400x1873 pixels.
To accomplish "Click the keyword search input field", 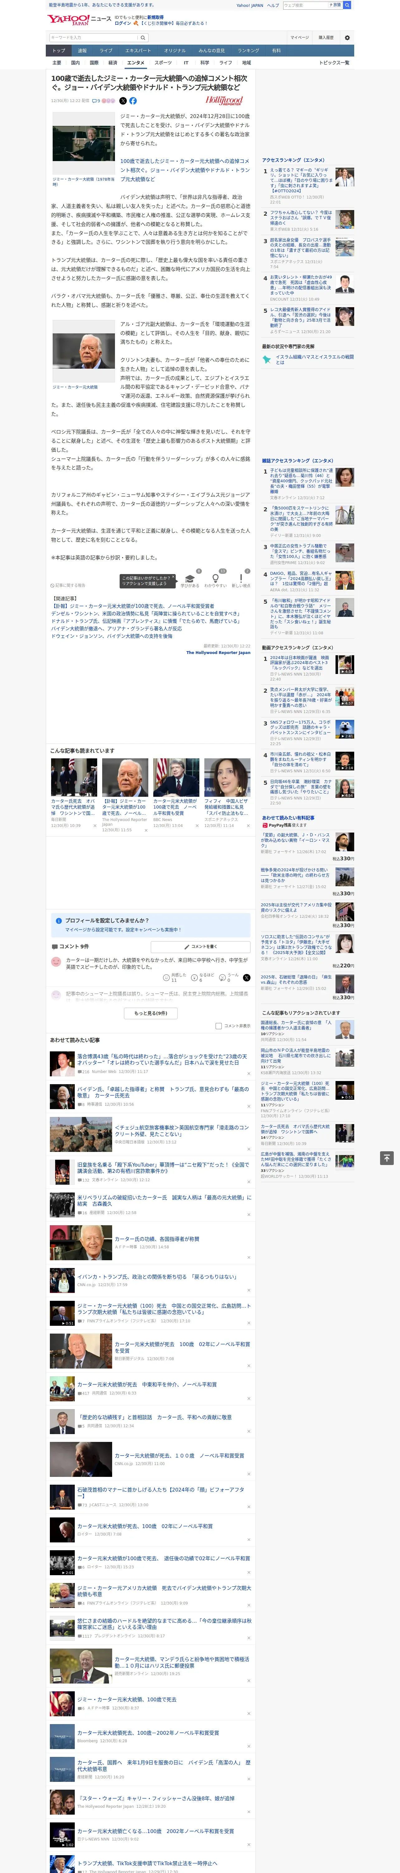I will pos(94,38).
